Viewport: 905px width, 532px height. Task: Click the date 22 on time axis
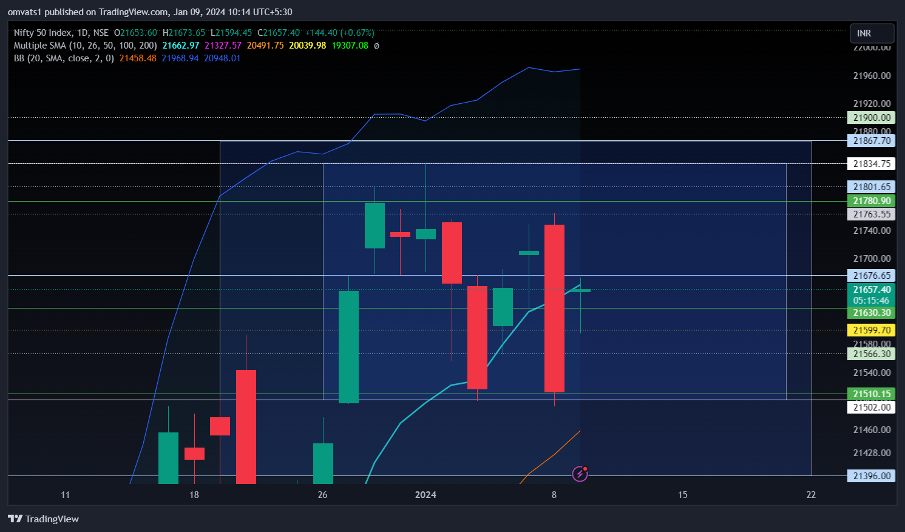812,495
